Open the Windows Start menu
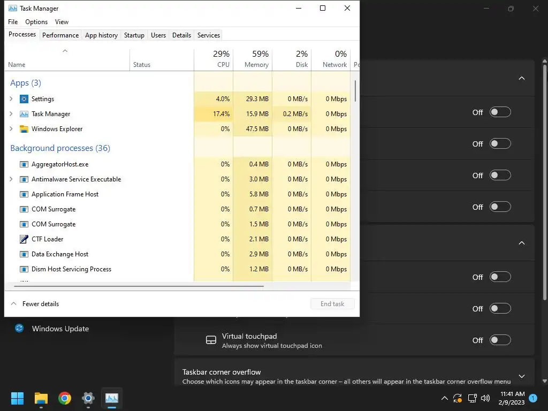548x411 pixels. [17, 398]
